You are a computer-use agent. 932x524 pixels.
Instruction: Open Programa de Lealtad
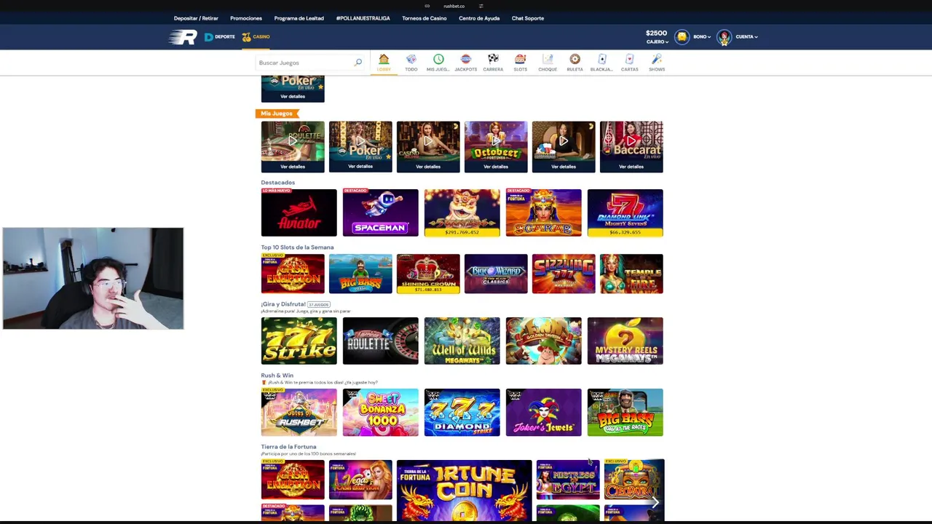299,18
